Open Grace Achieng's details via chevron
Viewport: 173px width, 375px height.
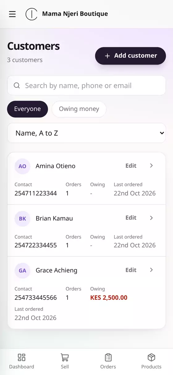(x=151, y=270)
